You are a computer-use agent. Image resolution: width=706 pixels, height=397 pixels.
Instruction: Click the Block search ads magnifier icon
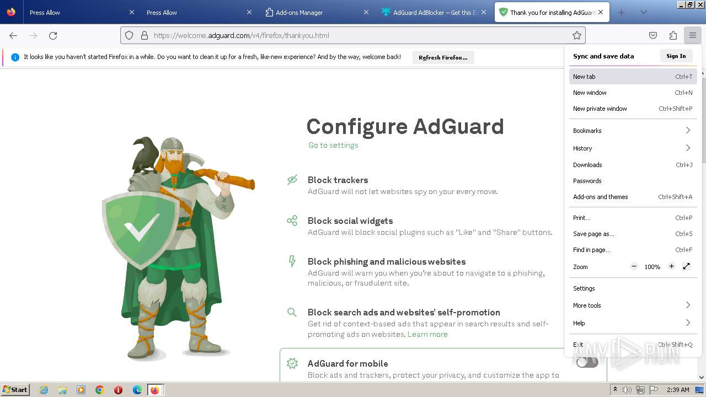click(x=292, y=312)
